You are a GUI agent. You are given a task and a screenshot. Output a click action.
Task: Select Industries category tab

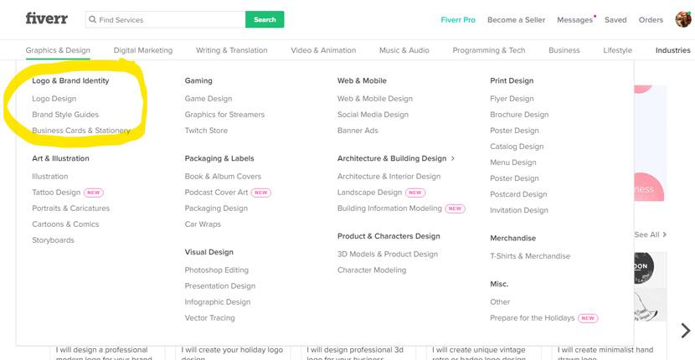pos(673,50)
